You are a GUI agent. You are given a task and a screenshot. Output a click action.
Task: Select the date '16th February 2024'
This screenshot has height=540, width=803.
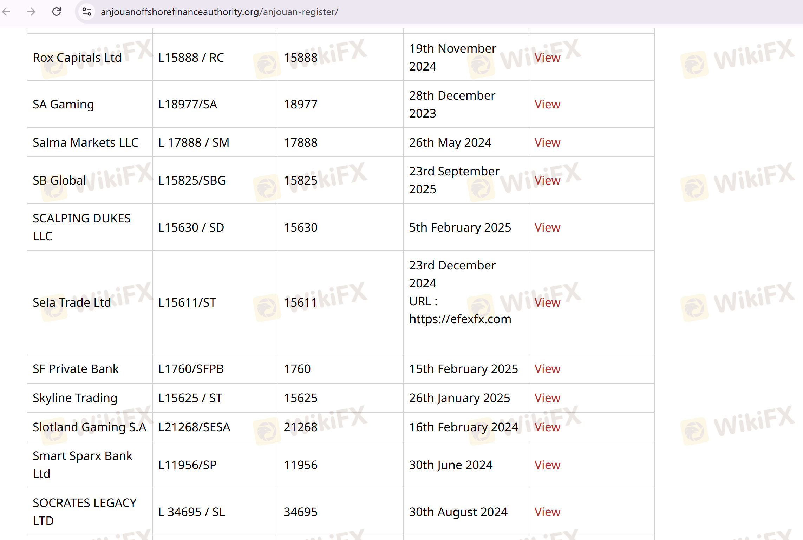(x=464, y=427)
